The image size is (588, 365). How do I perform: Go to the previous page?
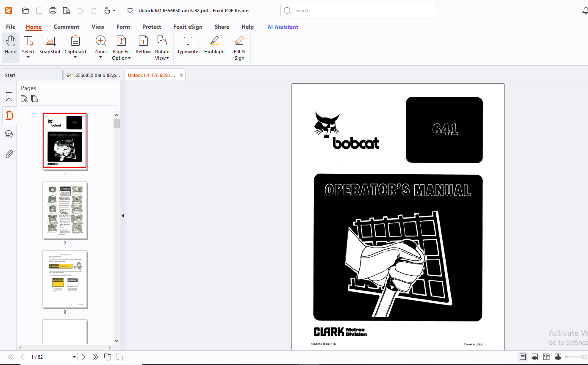[22, 357]
